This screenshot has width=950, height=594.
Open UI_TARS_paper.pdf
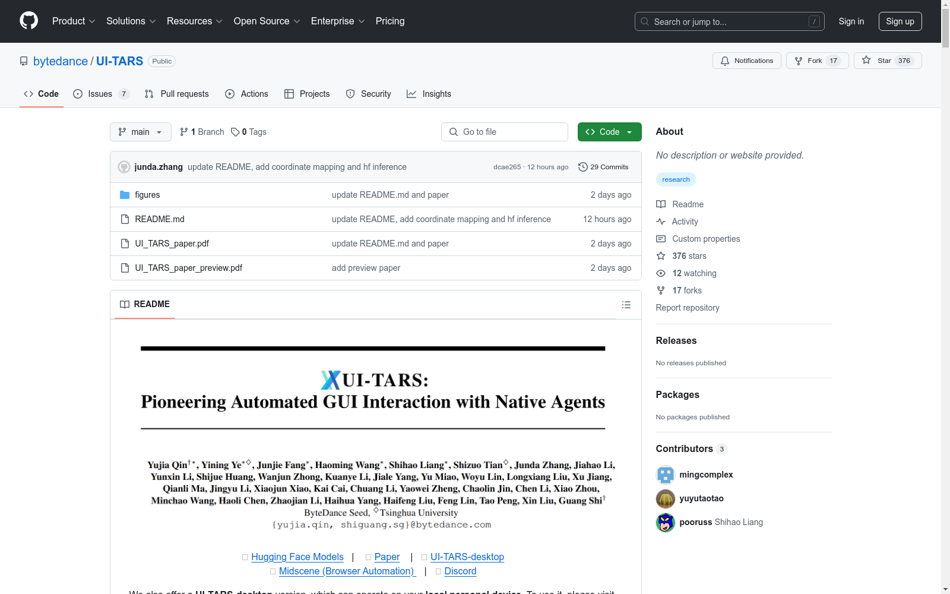click(x=172, y=244)
